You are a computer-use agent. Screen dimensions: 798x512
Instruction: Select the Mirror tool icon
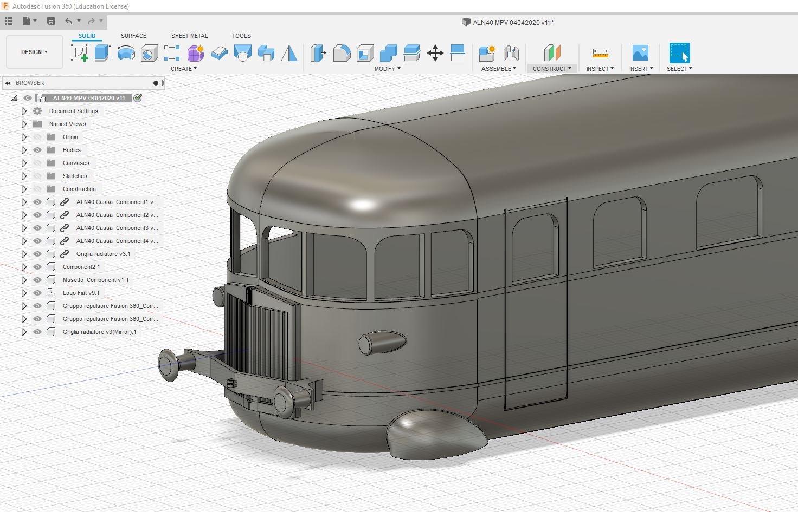pos(289,53)
